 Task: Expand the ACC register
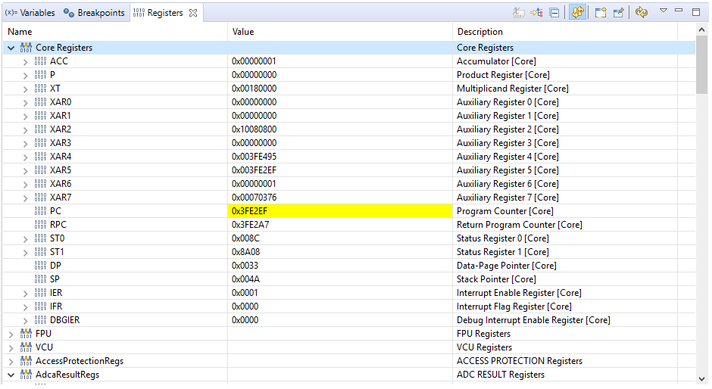26,61
